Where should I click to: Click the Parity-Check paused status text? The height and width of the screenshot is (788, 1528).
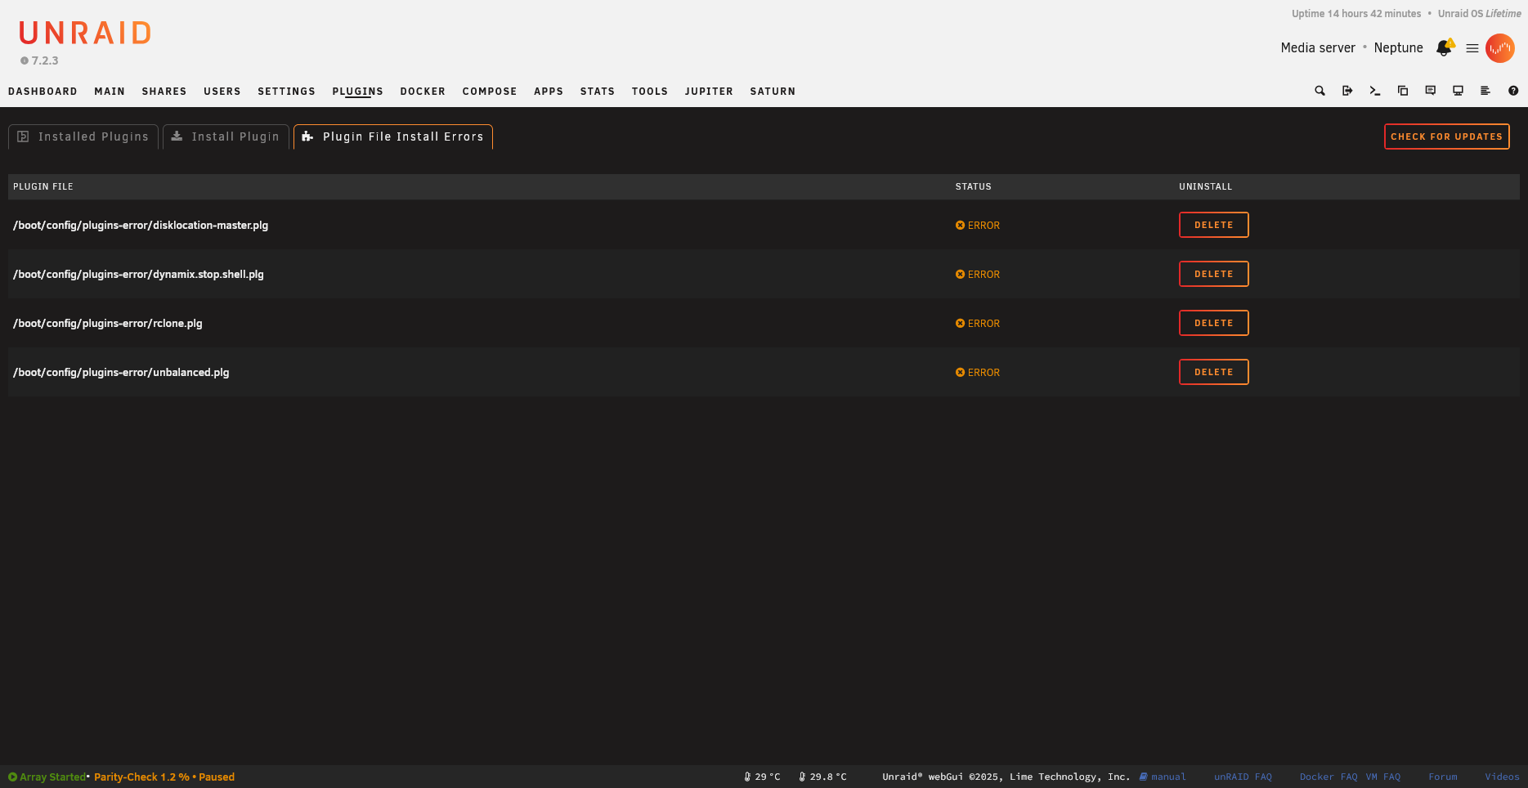click(164, 777)
